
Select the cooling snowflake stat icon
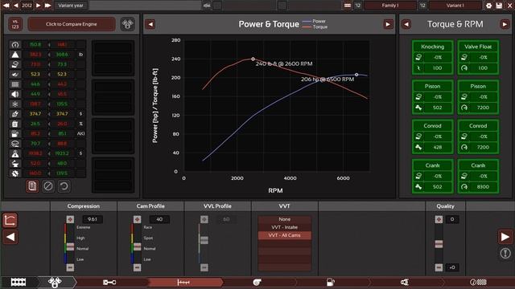coord(15,104)
